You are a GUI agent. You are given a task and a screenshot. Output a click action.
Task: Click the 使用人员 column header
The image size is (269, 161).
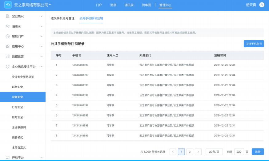click(x=112, y=55)
